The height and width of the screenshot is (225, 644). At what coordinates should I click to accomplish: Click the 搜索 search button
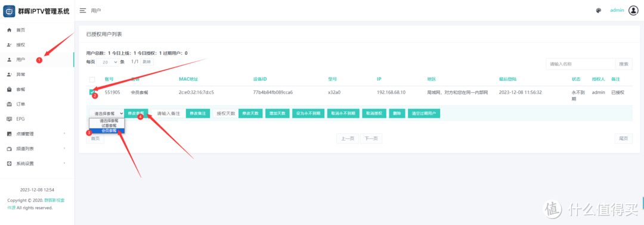(x=624, y=64)
